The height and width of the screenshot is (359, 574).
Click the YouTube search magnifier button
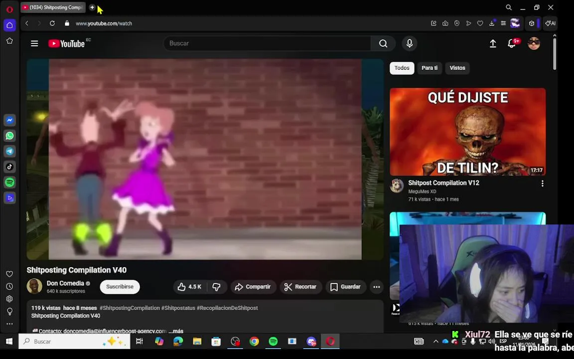[383, 43]
